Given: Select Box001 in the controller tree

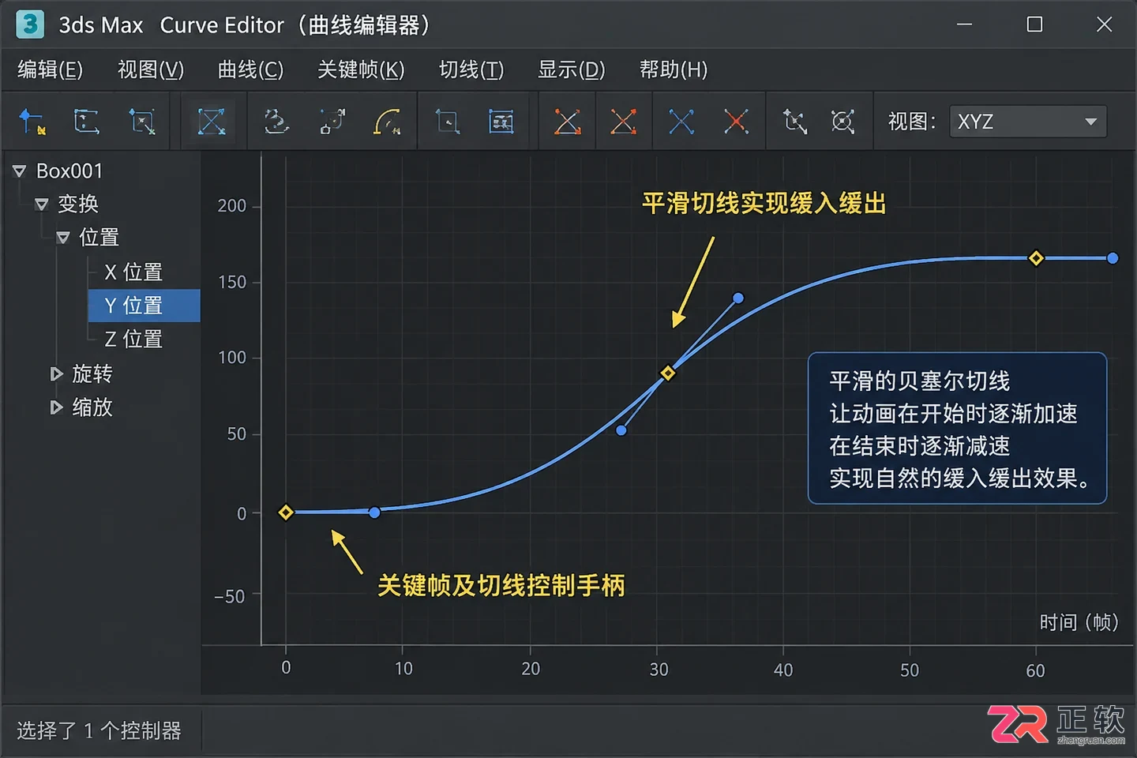Looking at the screenshot, I should pyautogui.click(x=69, y=171).
